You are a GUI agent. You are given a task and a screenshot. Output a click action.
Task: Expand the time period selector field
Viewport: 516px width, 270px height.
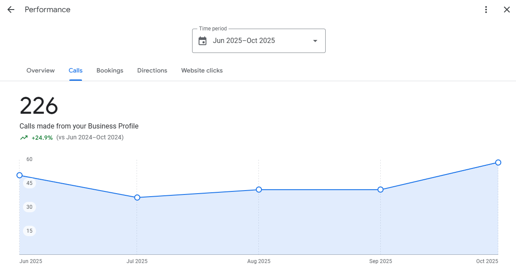tap(259, 40)
